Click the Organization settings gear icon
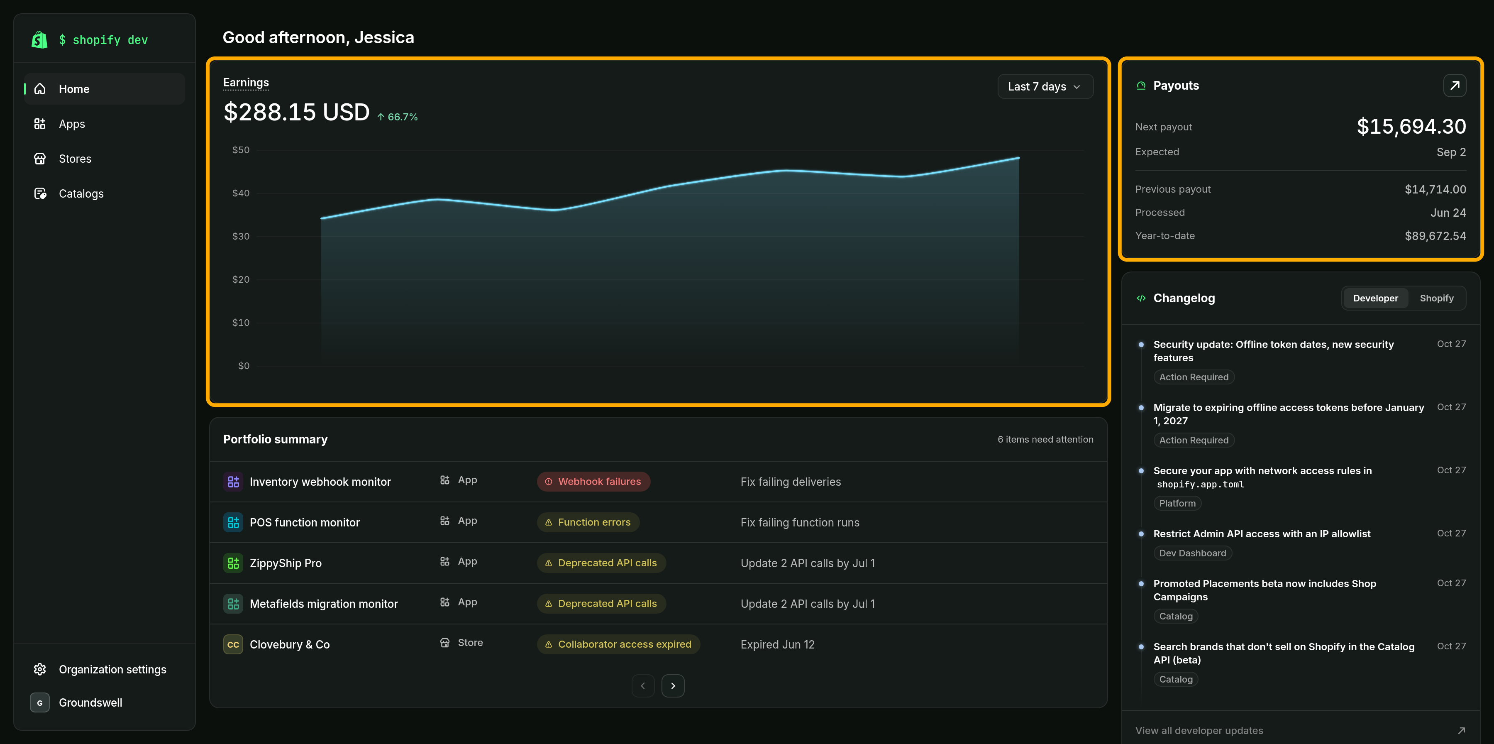This screenshot has width=1494, height=744. [x=40, y=669]
